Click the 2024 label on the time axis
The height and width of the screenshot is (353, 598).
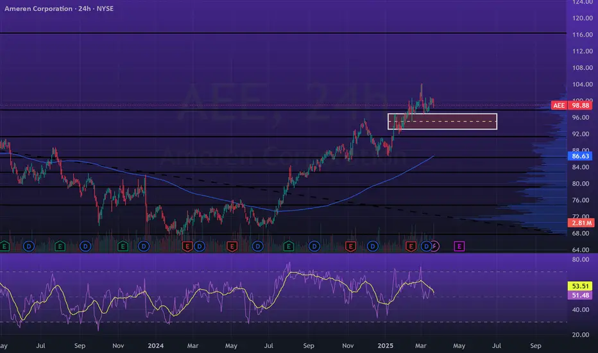pos(156,346)
